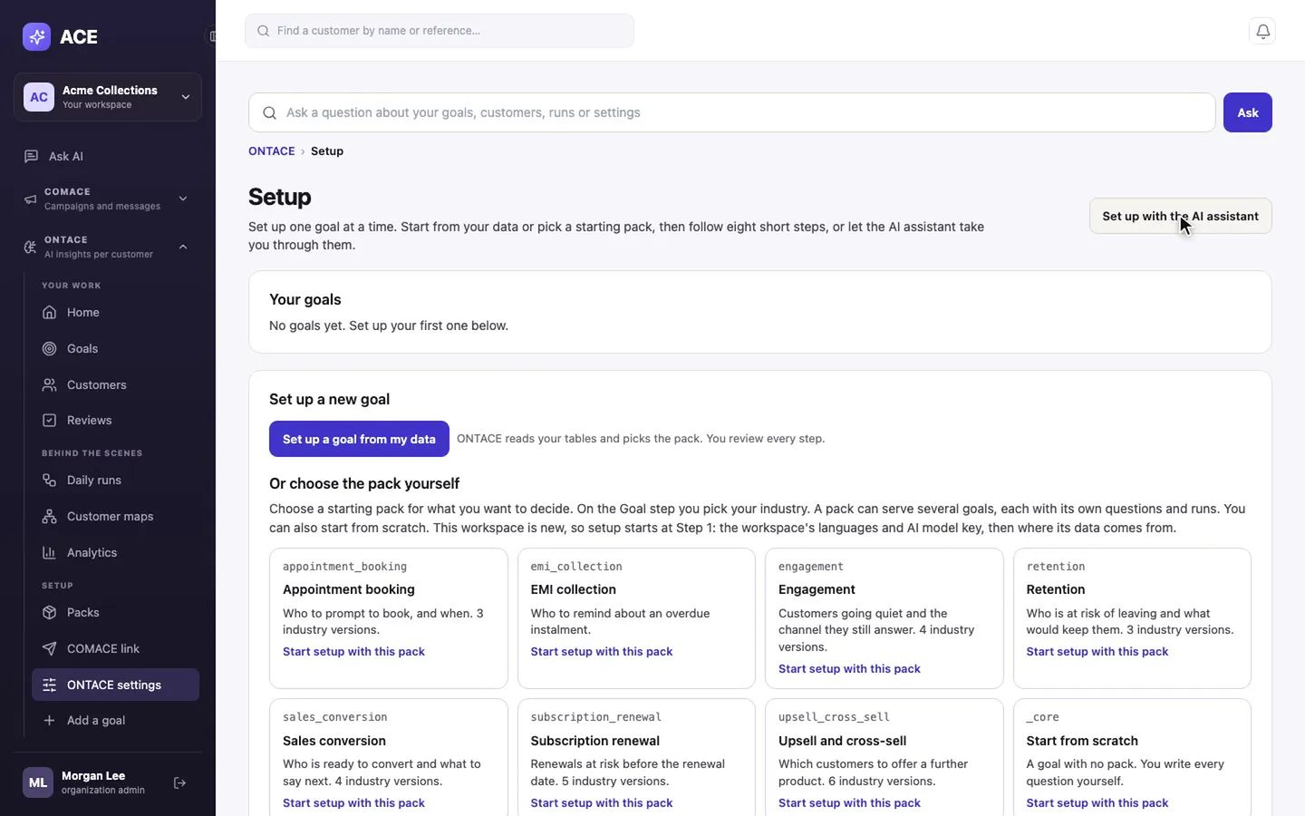Click the ONTACE settings sliders icon

(50, 685)
